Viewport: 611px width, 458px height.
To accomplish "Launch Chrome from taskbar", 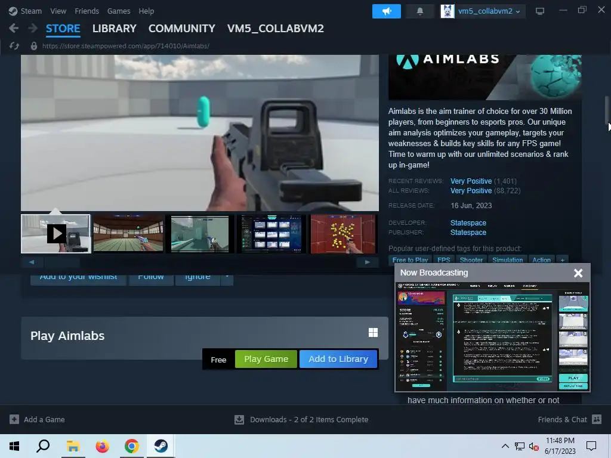I will pyautogui.click(x=132, y=446).
